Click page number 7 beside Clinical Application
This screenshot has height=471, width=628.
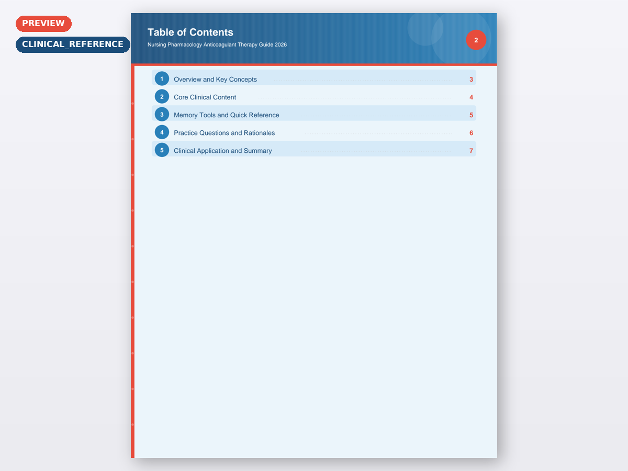pos(471,151)
